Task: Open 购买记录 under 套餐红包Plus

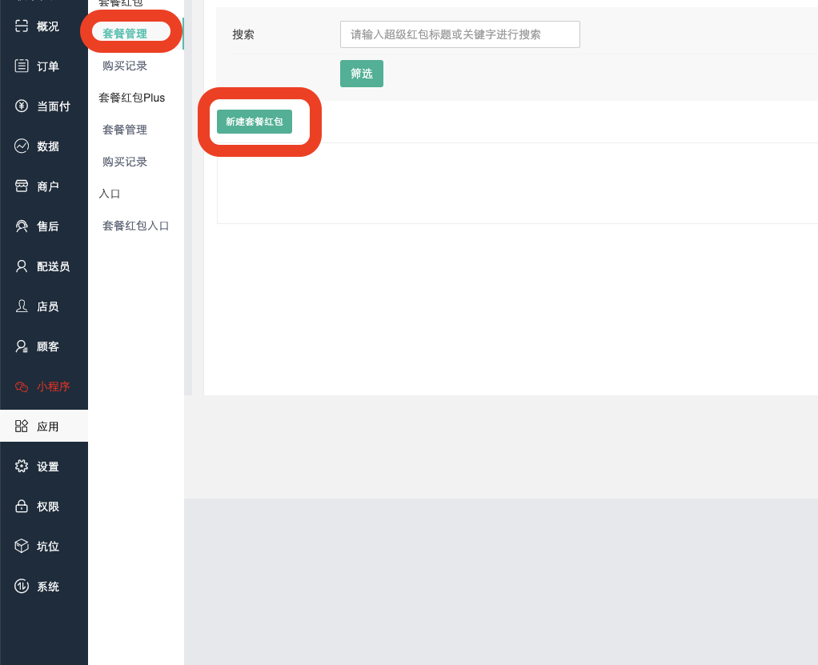Action: (x=125, y=162)
